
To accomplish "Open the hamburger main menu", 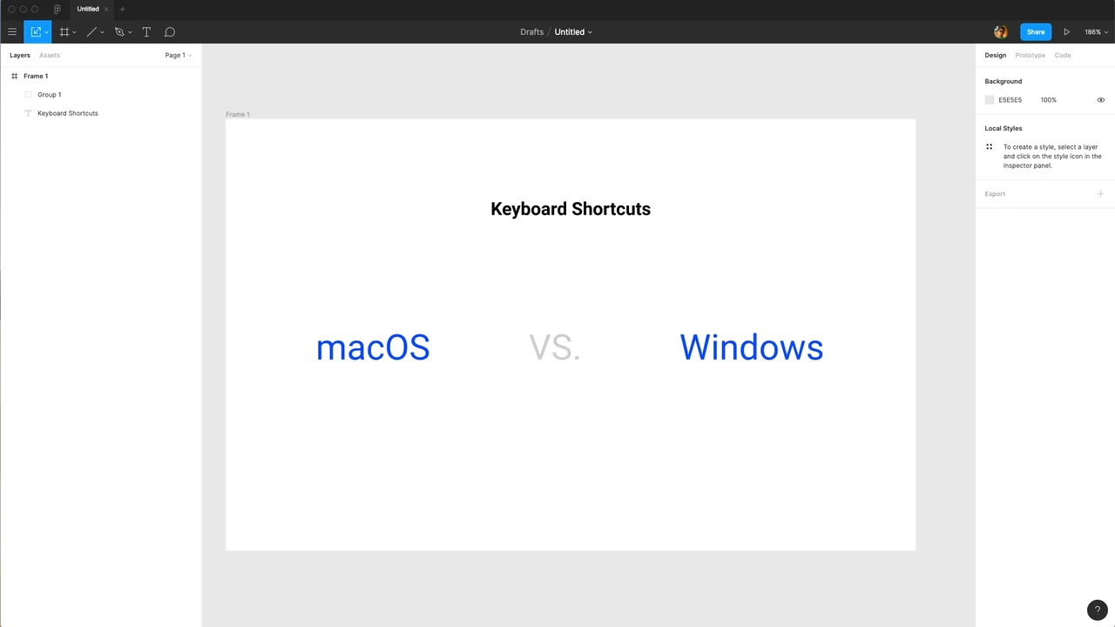I will click(x=12, y=32).
